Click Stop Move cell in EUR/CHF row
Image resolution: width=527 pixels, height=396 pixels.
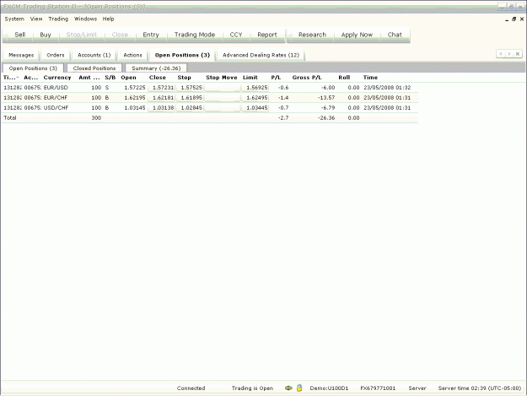pyautogui.click(x=222, y=98)
